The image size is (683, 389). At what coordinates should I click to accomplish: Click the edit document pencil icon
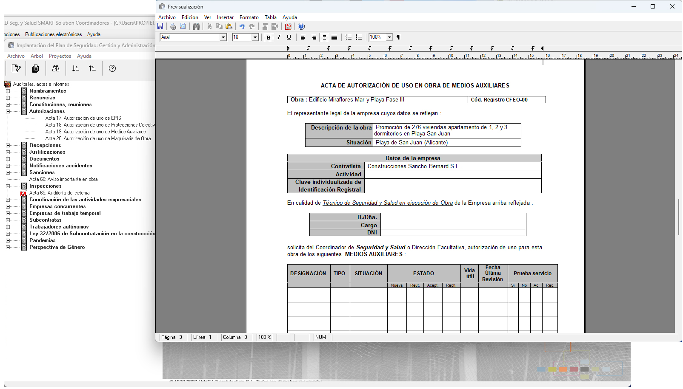click(16, 68)
